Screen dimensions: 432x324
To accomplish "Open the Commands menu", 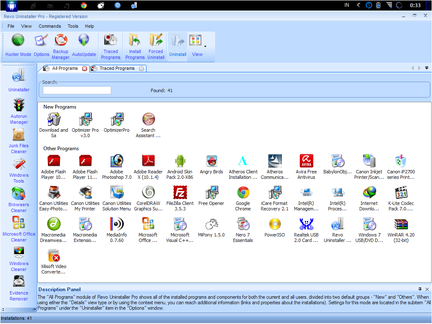I will click(50, 26).
